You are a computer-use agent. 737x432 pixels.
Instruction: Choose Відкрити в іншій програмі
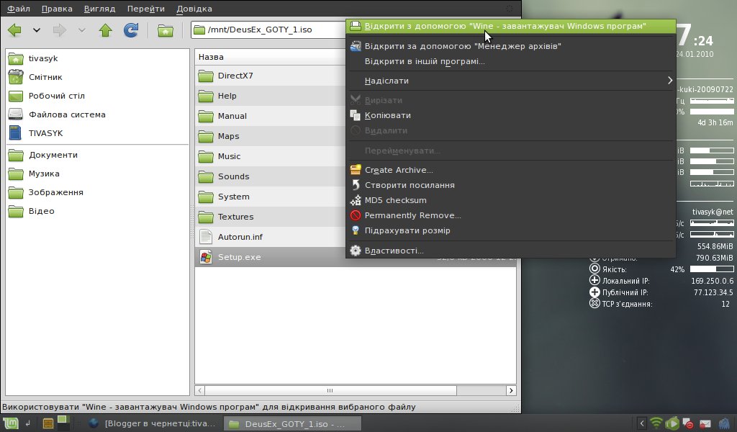tap(510, 61)
